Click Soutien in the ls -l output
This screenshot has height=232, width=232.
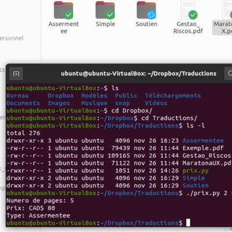pyautogui.click(x=195, y=186)
